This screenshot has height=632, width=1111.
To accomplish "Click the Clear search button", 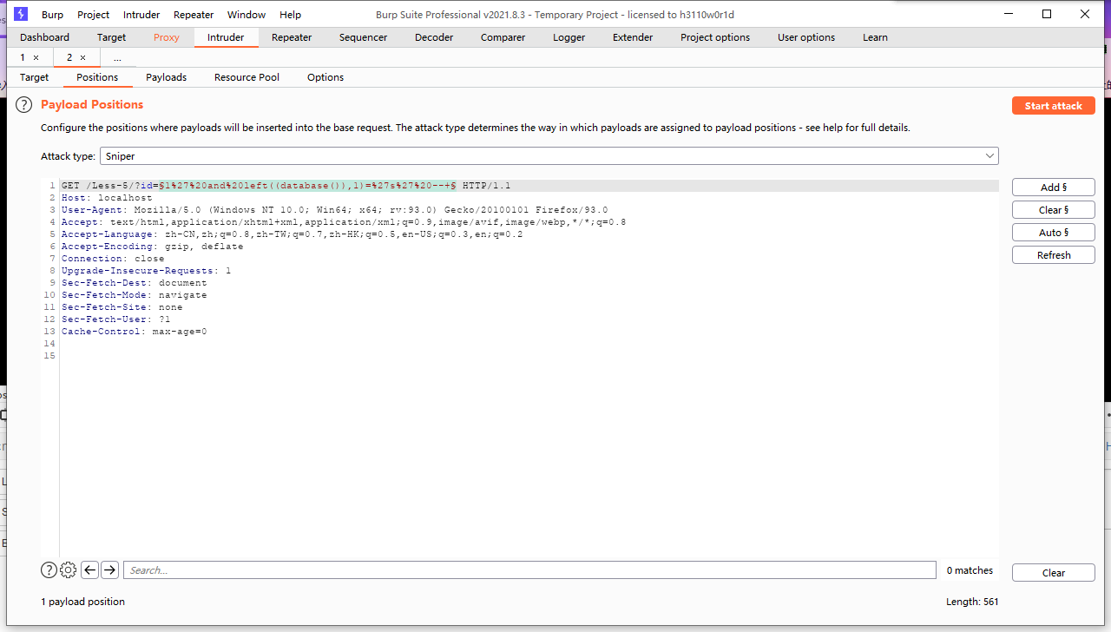I will click(x=1054, y=573).
